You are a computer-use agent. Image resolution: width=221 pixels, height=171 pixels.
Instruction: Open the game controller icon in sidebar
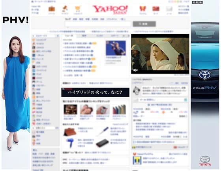point(34,82)
